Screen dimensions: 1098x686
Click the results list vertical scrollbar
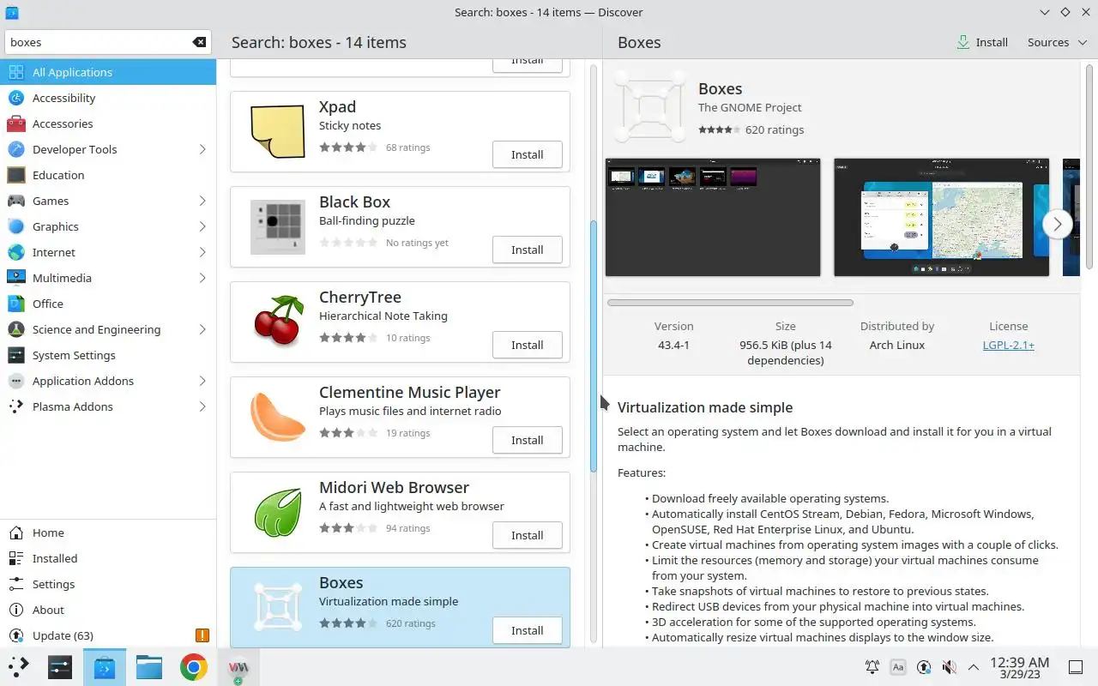click(593, 346)
